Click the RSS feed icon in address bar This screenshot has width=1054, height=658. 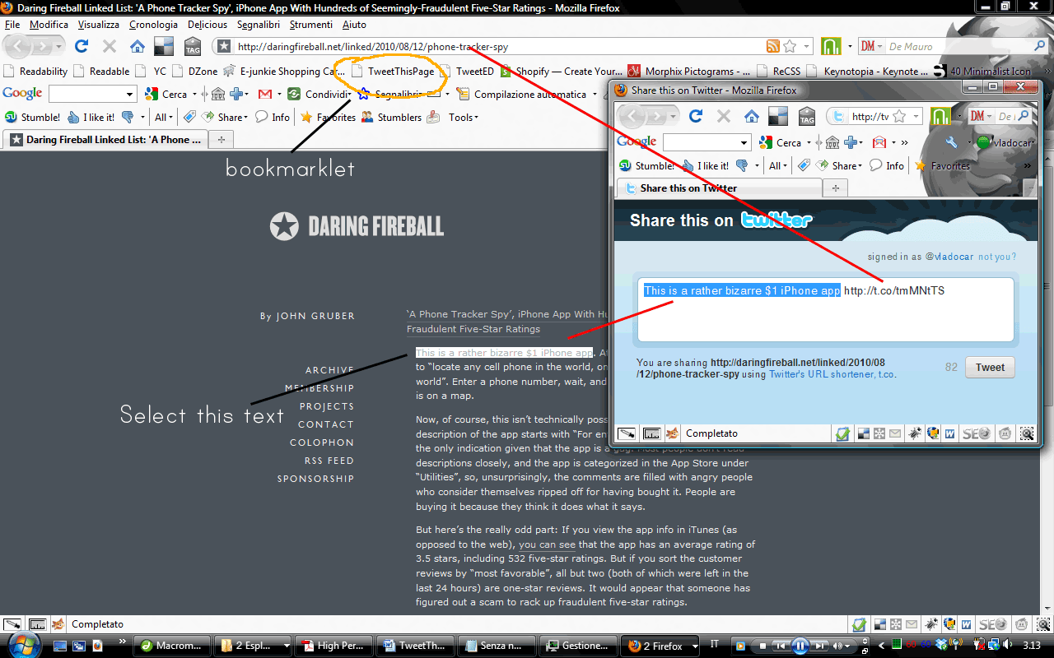point(773,47)
